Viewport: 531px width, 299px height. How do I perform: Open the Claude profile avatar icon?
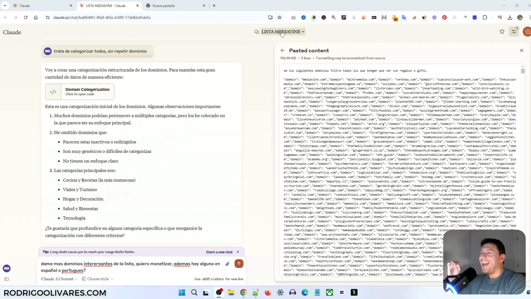click(x=528, y=32)
